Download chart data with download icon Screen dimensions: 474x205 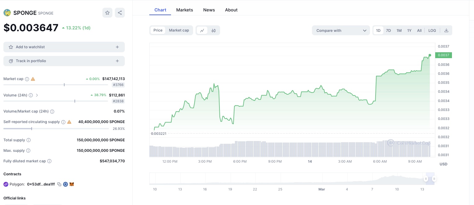tap(446, 30)
